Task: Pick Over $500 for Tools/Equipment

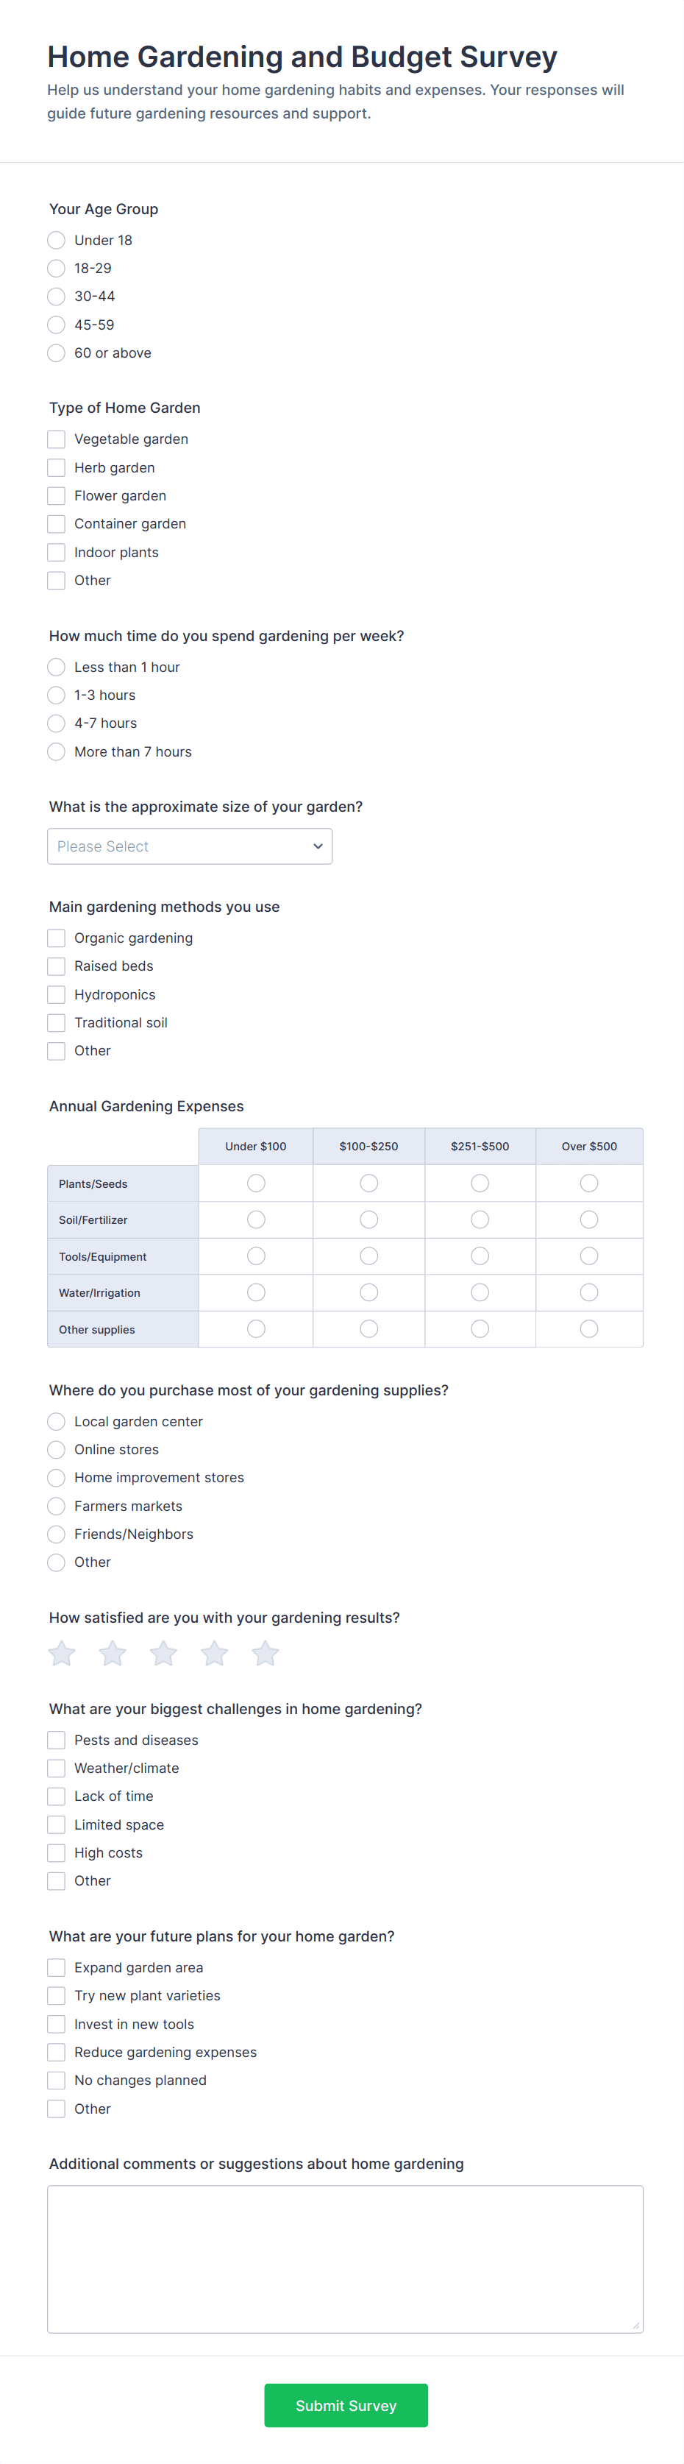Action: pyautogui.click(x=589, y=1256)
